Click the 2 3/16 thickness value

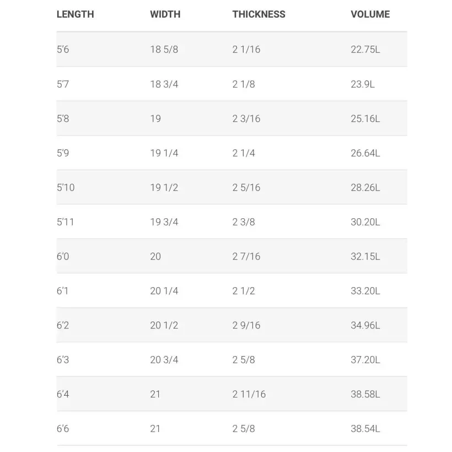tap(246, 119)
